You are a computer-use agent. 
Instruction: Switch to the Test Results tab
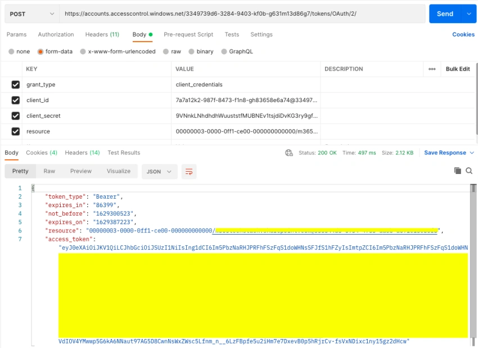124,153
